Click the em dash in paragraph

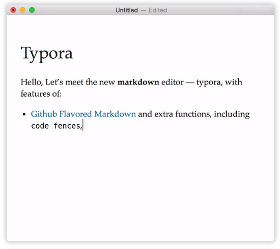tap(190, 82)
